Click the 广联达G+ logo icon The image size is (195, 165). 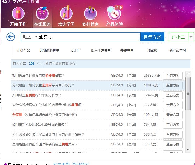pyautogui.click(x=5, y=1)
